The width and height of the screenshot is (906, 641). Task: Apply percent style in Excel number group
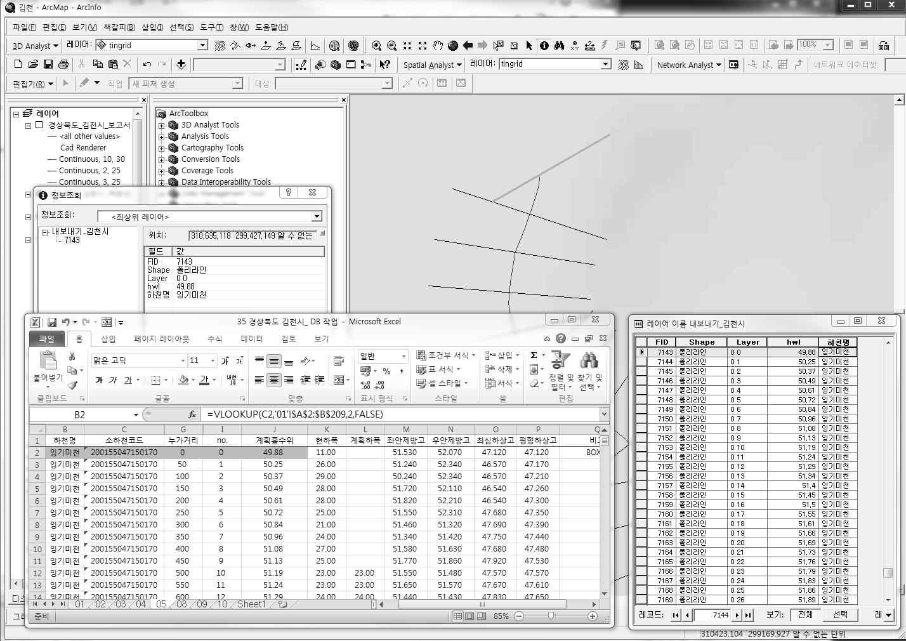[386, 371]
